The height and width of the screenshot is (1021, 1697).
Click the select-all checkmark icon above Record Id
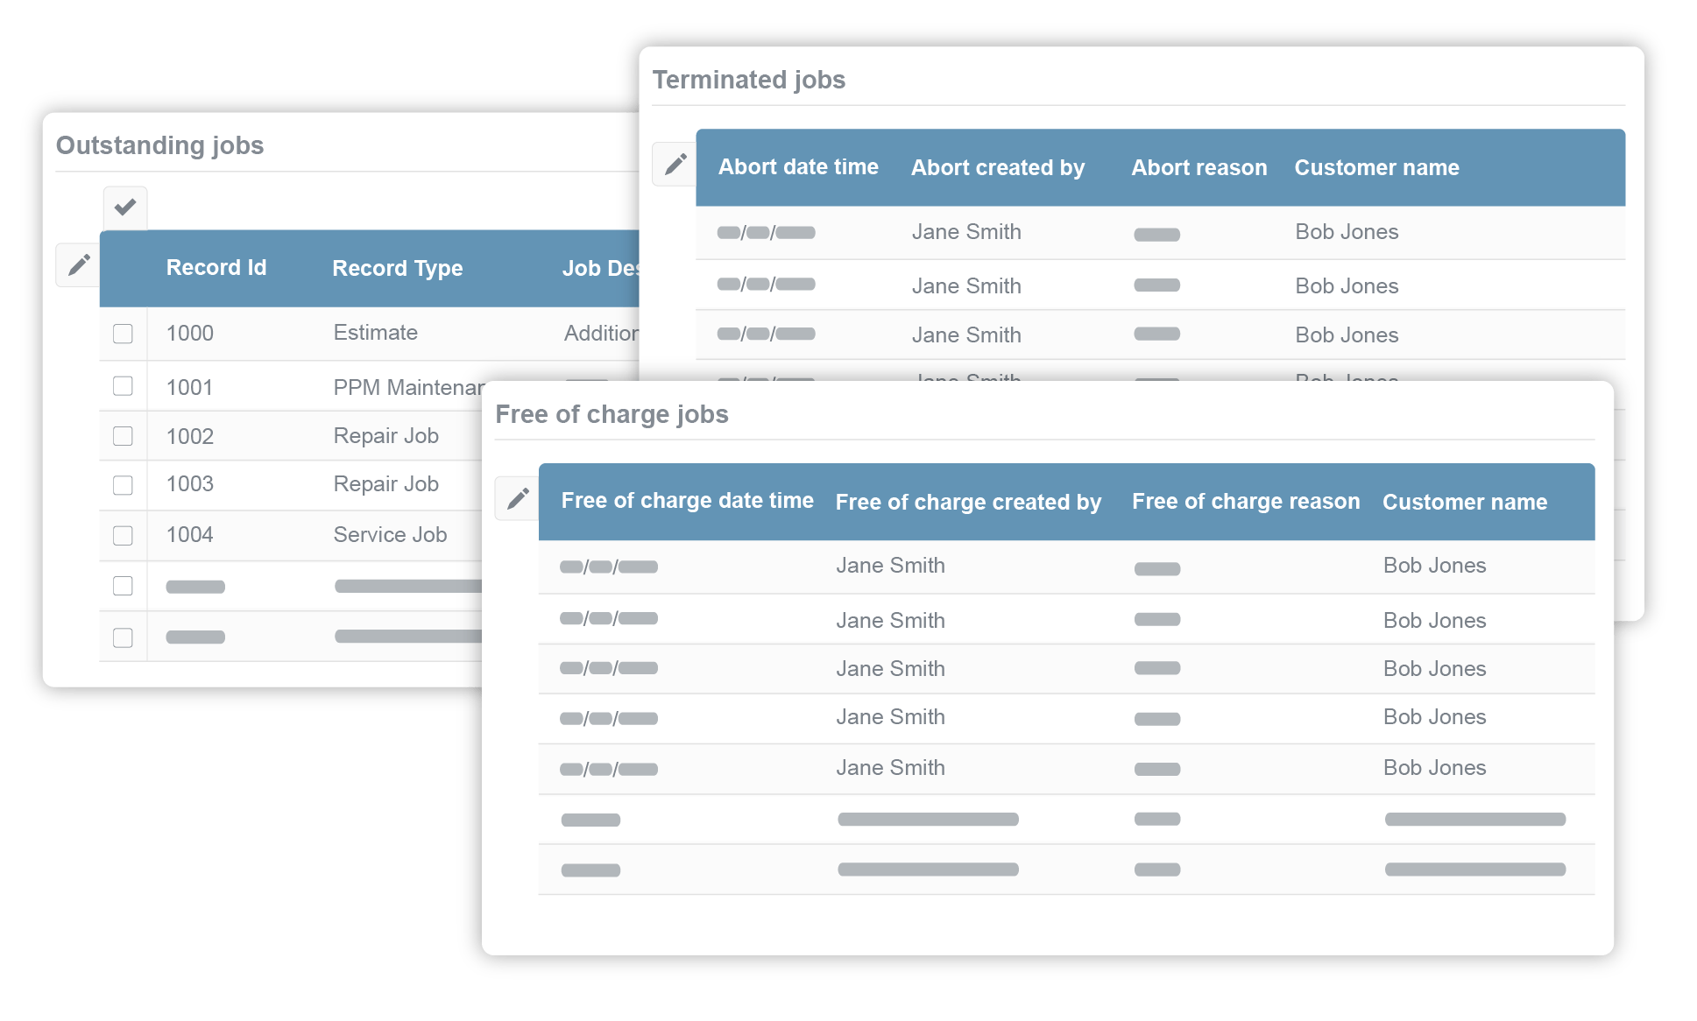pos(125,208)
